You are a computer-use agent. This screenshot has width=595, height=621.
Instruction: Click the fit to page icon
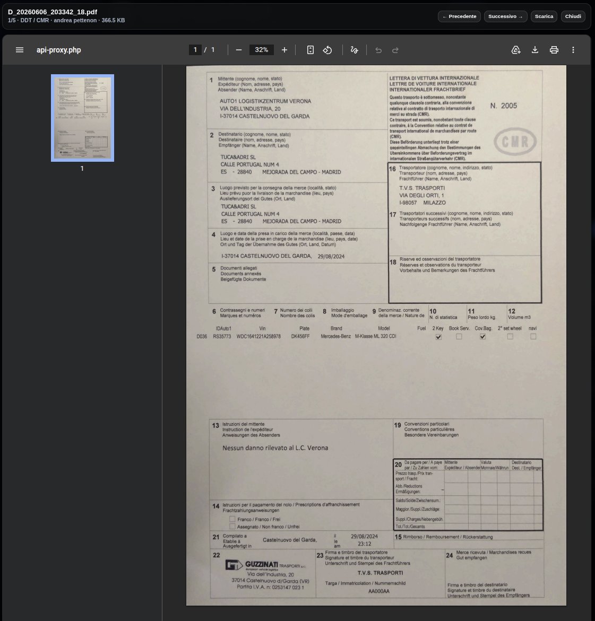click(311, 50)
